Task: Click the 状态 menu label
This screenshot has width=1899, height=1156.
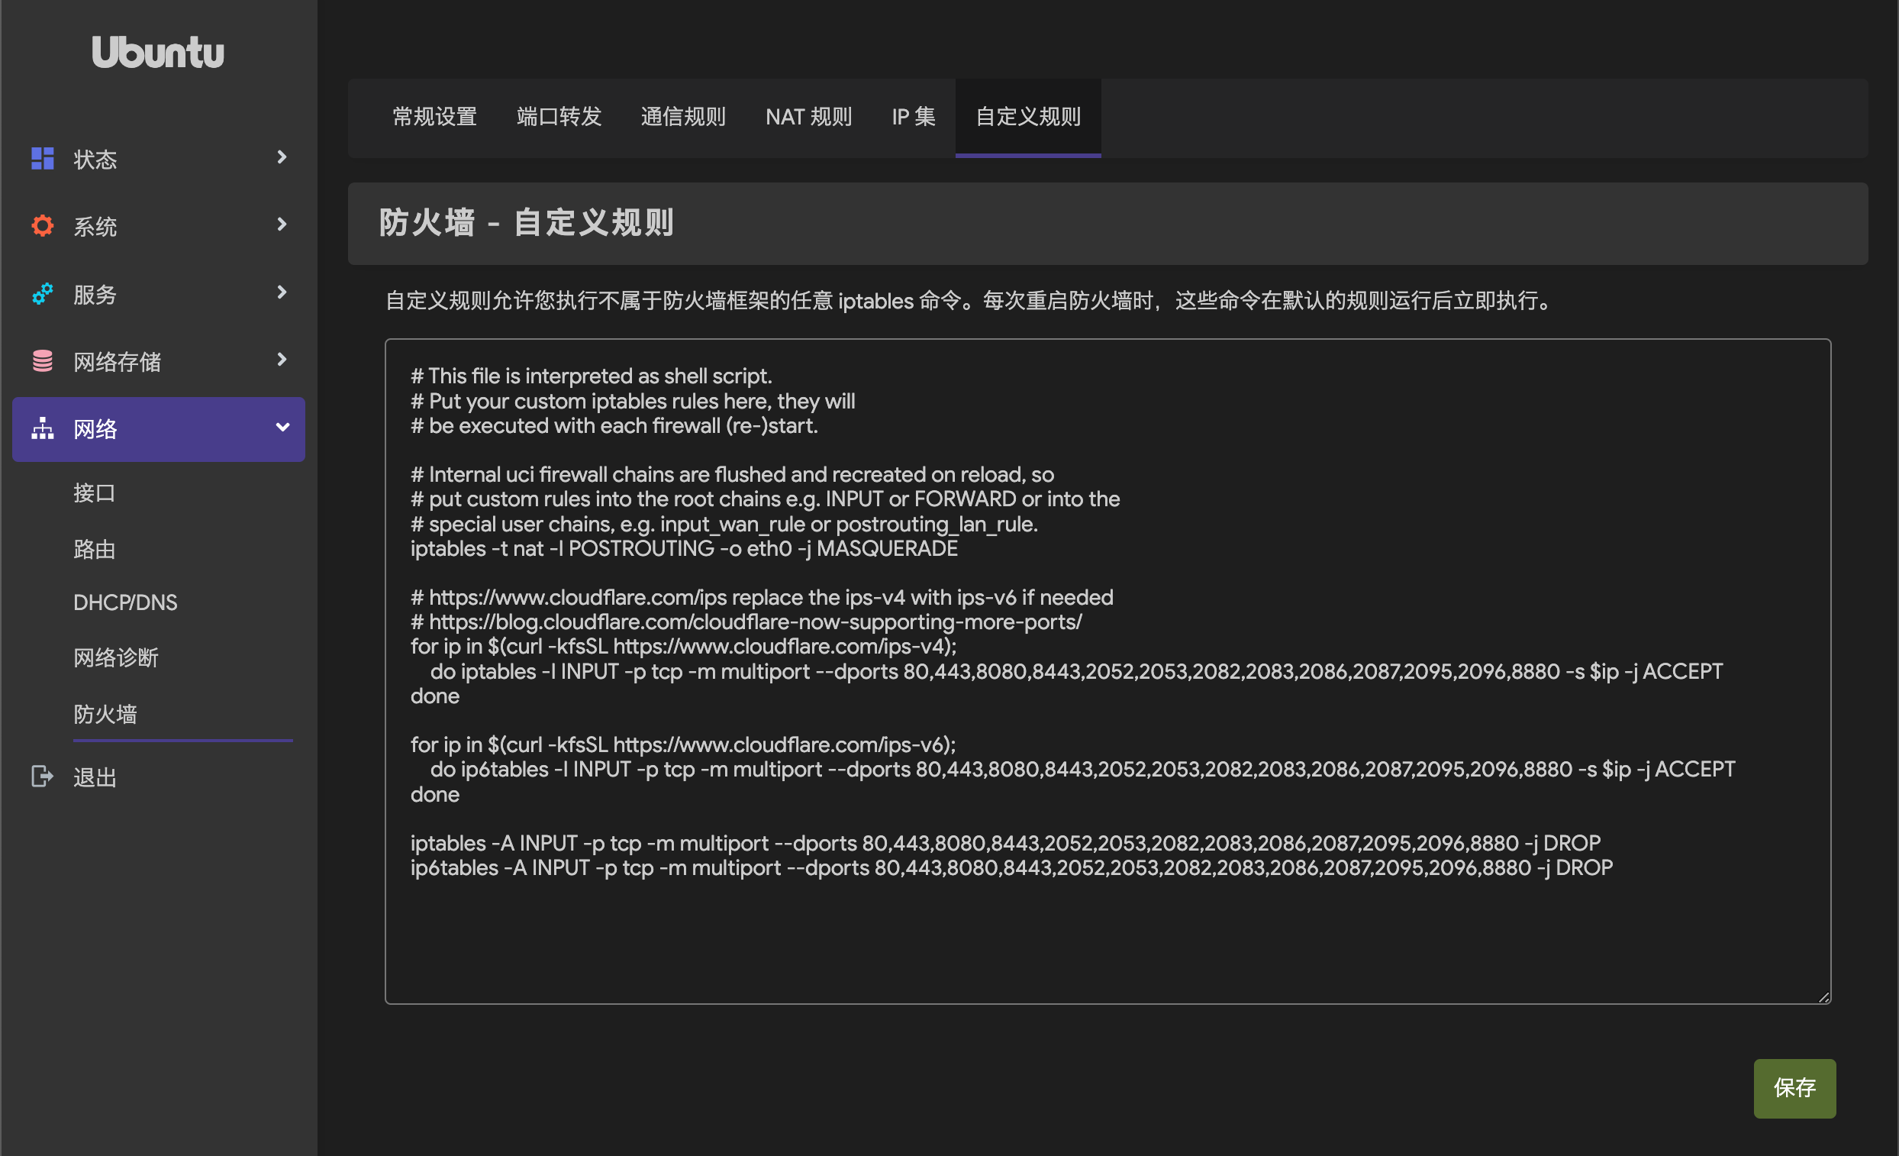Action: coord(95,160)
